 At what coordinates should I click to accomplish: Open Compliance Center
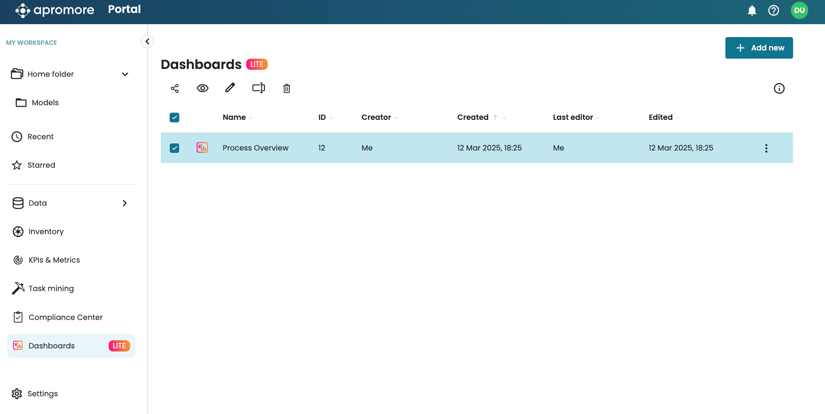coord(66,317)
